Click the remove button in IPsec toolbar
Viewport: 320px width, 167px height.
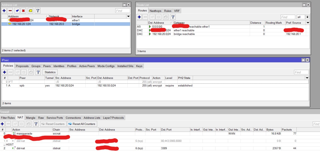click(x=10, y=72)
